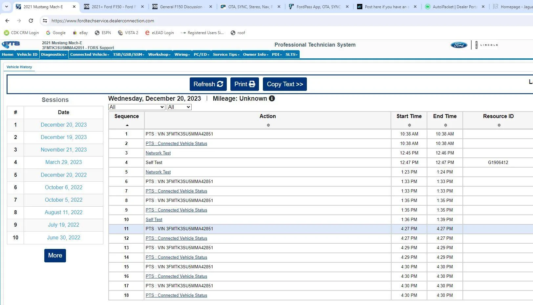This screenshot has width=533, height=305.
Task: Click the mileage info icon
Action: [x=272, y=98]
